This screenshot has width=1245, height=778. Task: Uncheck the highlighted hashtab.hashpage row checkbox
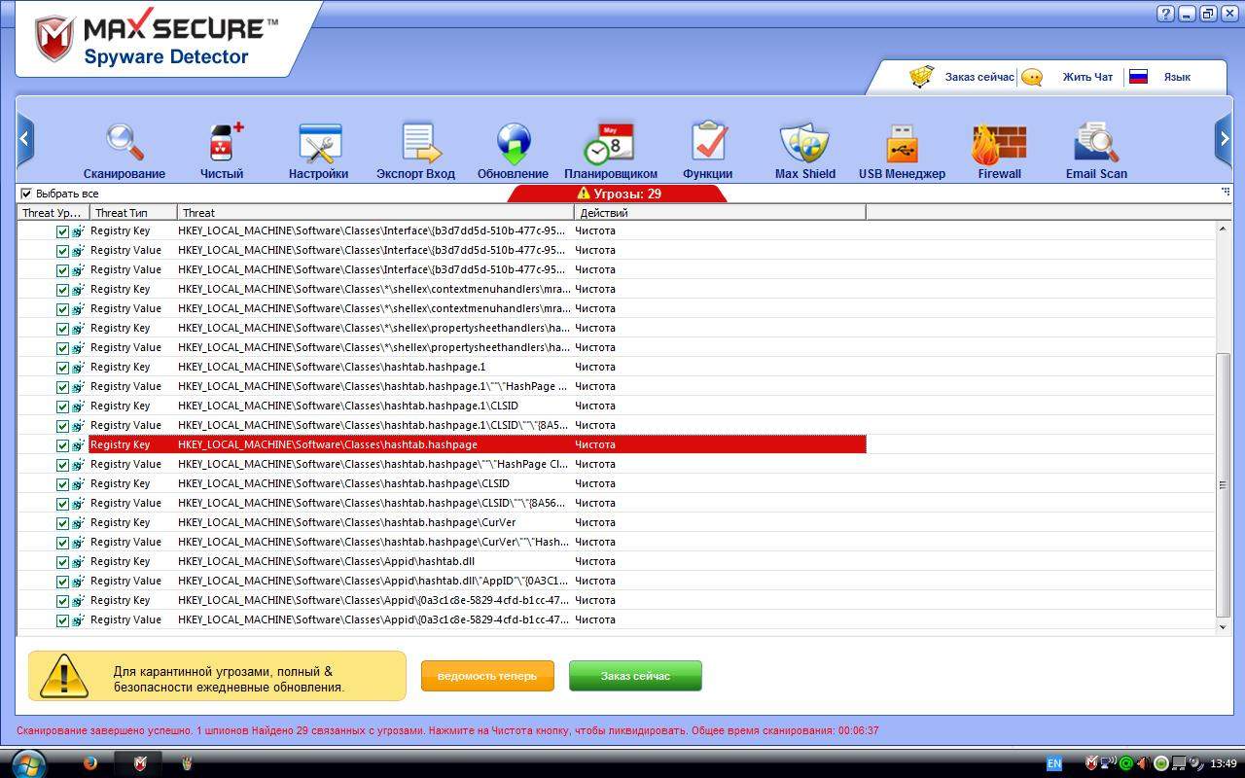pyautogui.click(x=62, y=445)
